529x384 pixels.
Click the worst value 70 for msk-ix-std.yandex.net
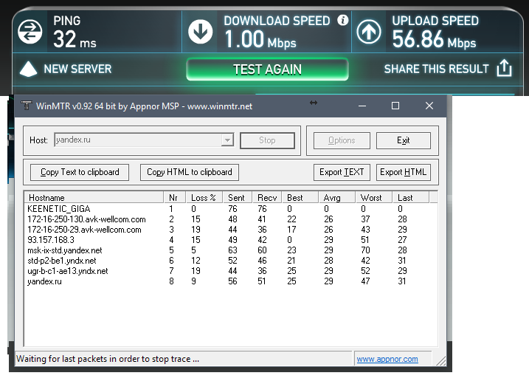click(x=365, y=250)
